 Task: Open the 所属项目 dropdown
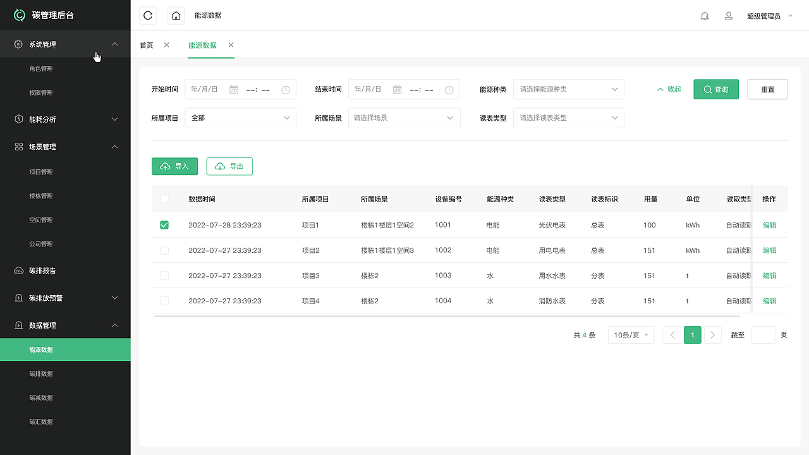tap(240, 118)
